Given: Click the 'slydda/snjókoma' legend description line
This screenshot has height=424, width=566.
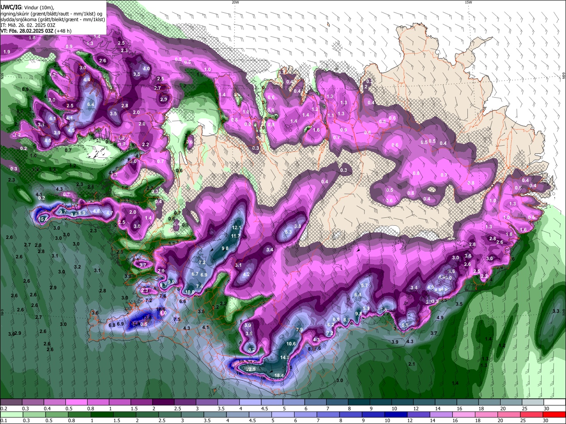Looking at the screenshot, I should [x=53, y=19].
